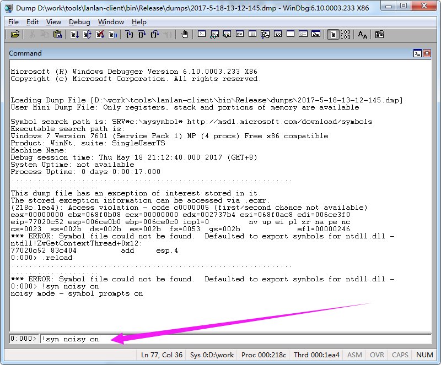Image resolution: width=441 pixels, height=365 pixels.
Task: Close the Command panel
Action: coord(427,53)
